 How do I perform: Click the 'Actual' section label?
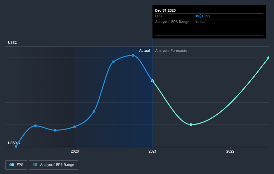(x=144, y=51)
